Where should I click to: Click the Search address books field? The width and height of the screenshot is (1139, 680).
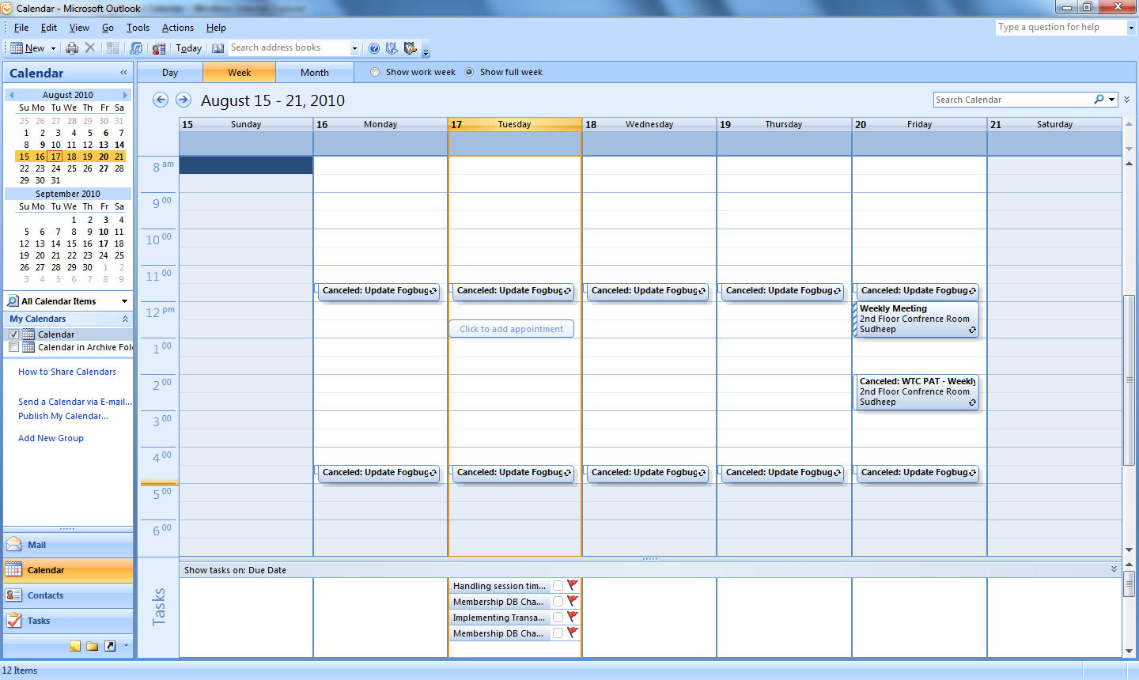click(289, 48)
